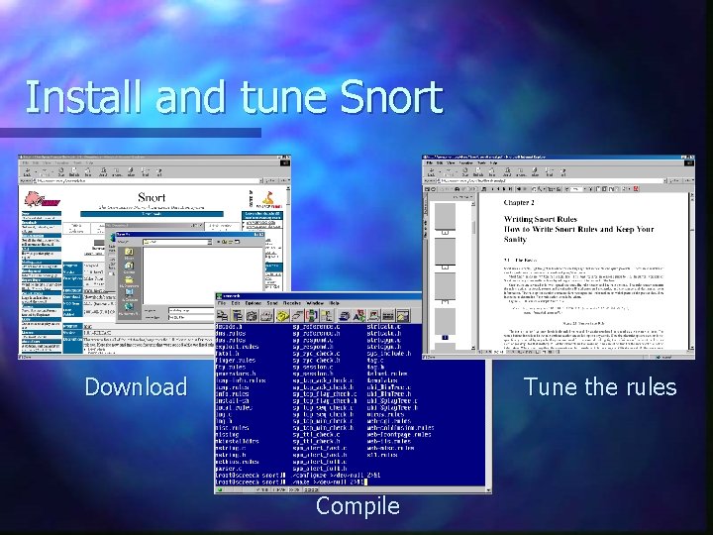The height and width of the screenshot is (535, 713).
Task: Click the 'Compile' slide caption
Action: 357,506
